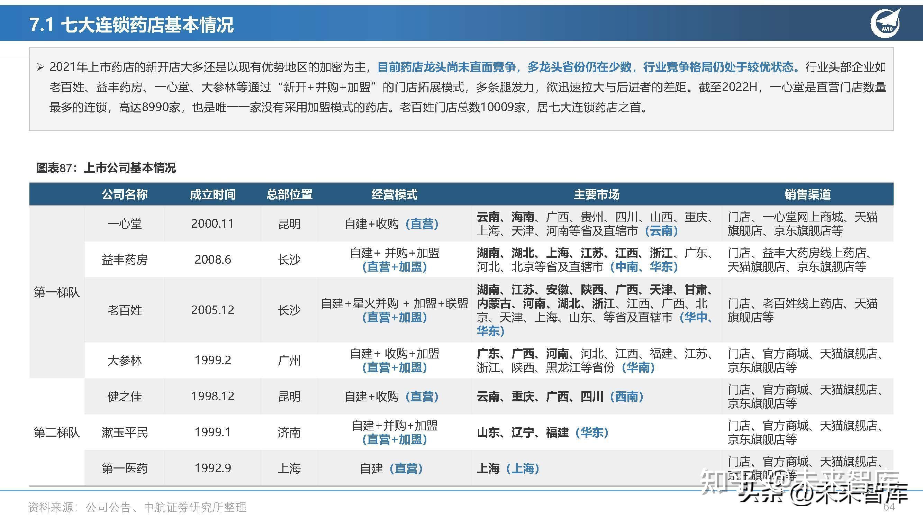Click the company name 益丰药房
The width and height of the screenshot is (923, 519).
pos(124,260)
